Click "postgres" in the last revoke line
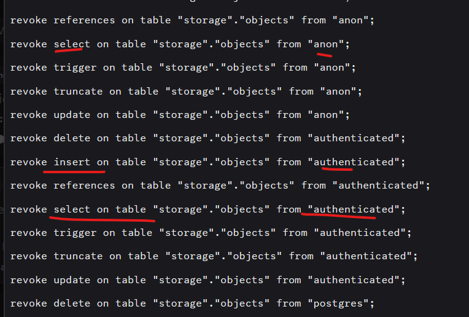The image size is (469, 317). pyautogui.click(x=338, y=303)
